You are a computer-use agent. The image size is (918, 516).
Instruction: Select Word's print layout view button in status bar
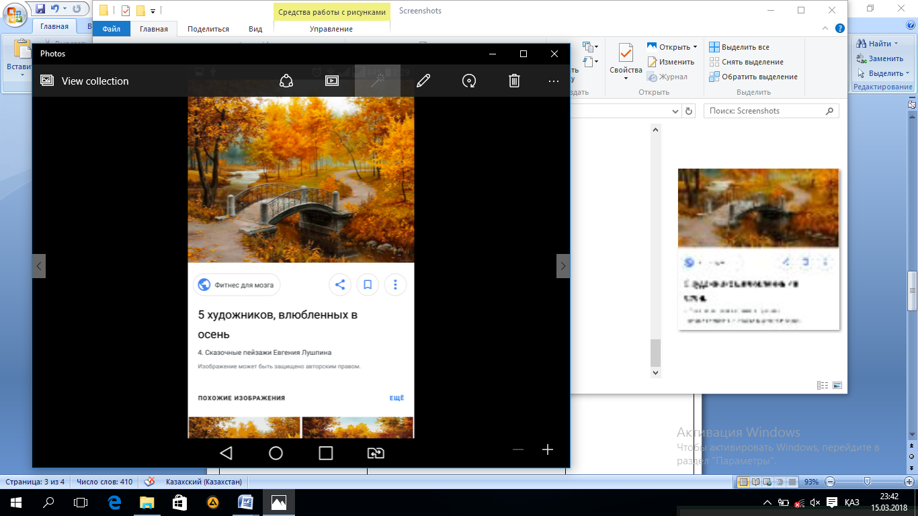[x=743, y=482]
